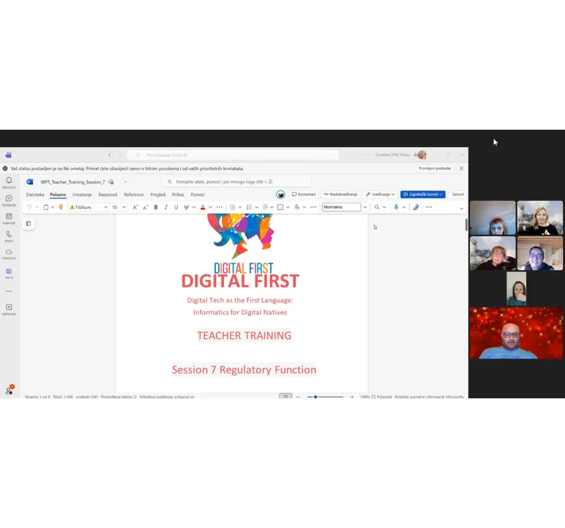565x528 pixels.
Task: Click the Nadoknađivanje catch-up button
Action: coord(341,194)
